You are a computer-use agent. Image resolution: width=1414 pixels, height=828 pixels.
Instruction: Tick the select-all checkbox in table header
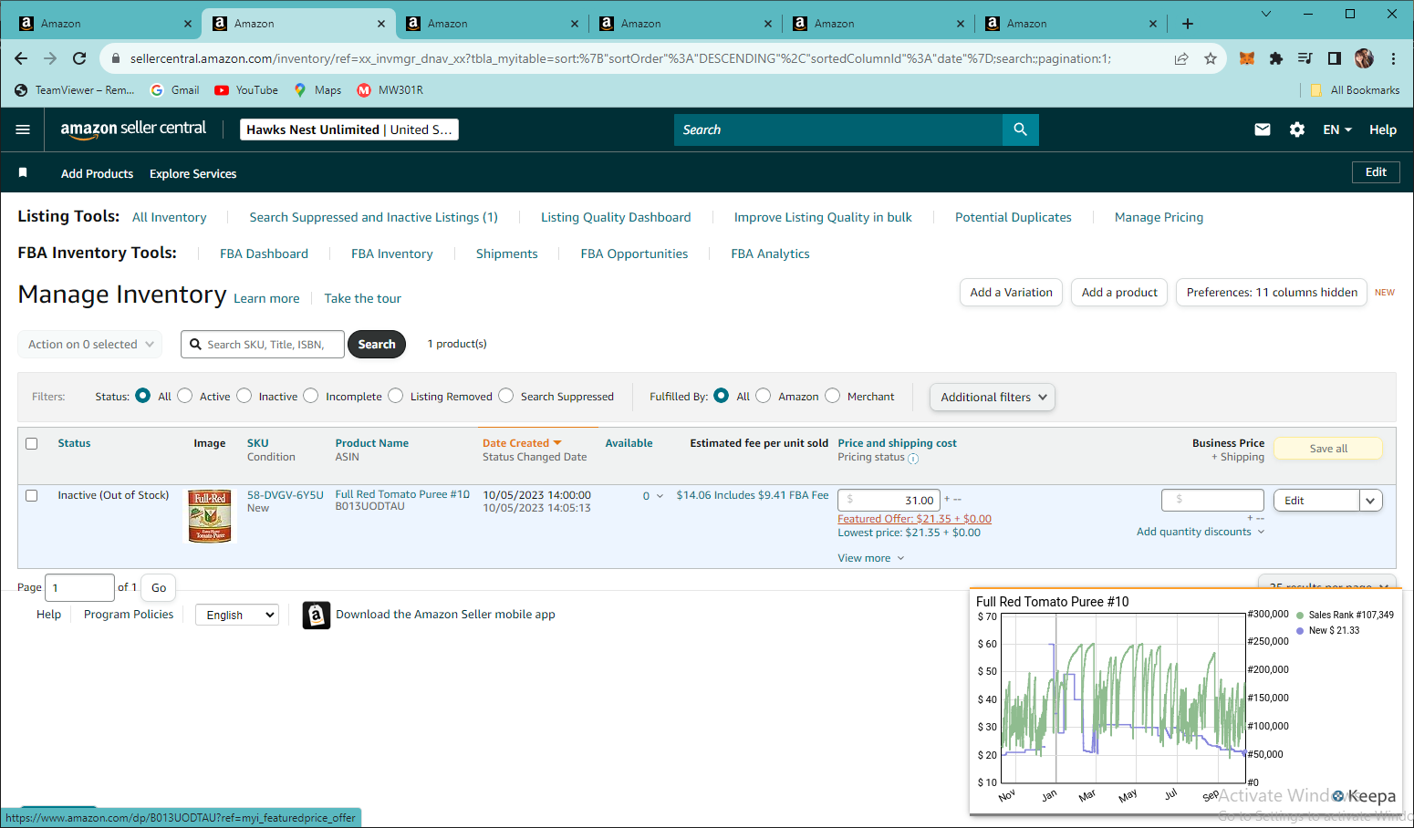(32, 443)
